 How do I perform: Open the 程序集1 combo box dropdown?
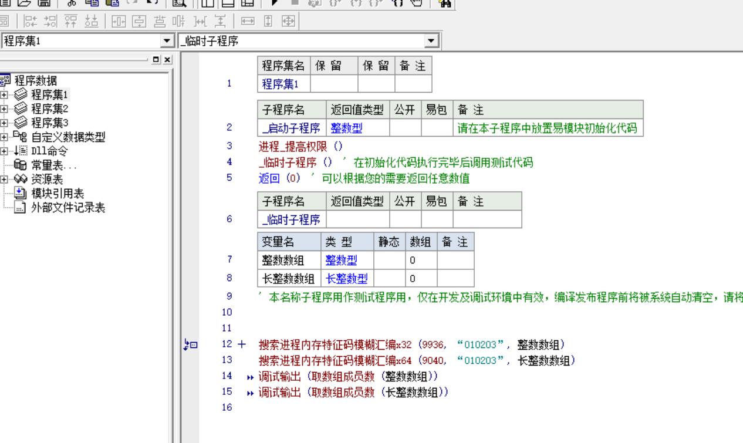click(x=168, y=41)
